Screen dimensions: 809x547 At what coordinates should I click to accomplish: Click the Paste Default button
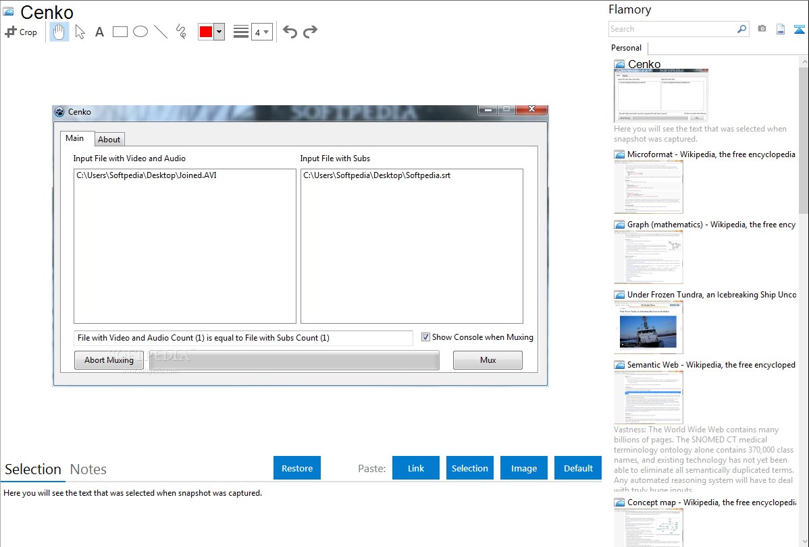coord(578,467)
